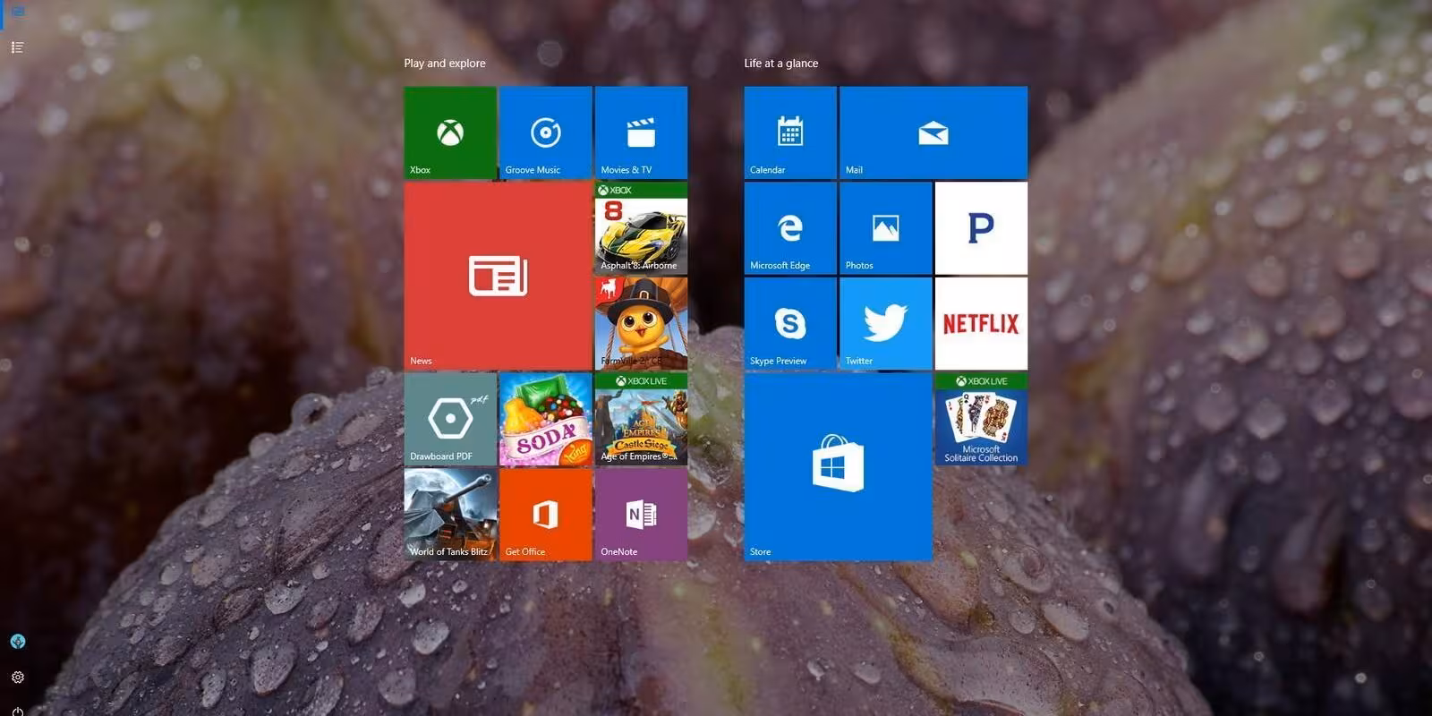The height and width of the screenshot is (716, 1432).
Task: Launch the Netflix tile
Action: 981,323
